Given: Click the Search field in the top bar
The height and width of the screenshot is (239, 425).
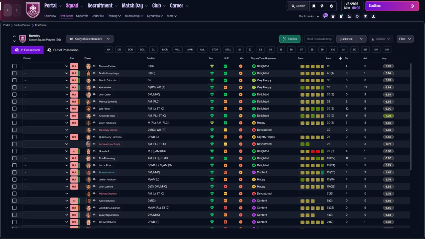Looking at the screenshot, I should coord(298,6).
